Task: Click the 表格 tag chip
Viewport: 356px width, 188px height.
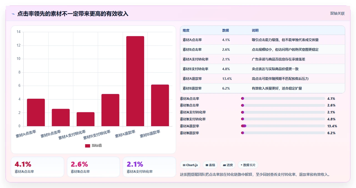Action: [x=210, y=165]
